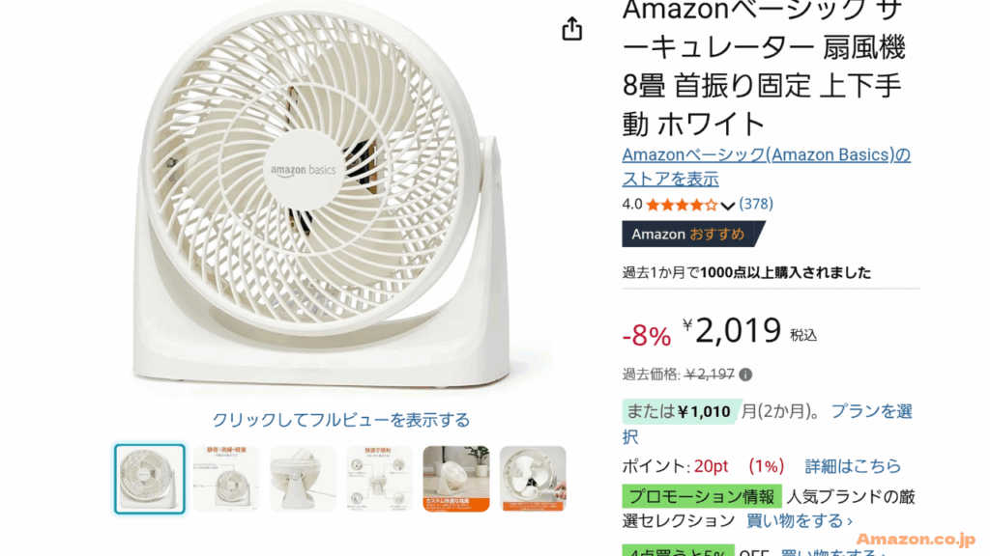Click the ¥1,010 monthly payment badge
The image size is (990, 556).
[x=680, y=411]
